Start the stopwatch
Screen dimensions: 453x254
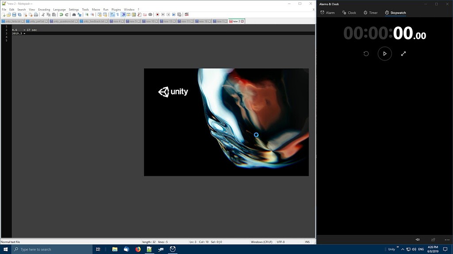pyautogui.click(x=384, y=53)
